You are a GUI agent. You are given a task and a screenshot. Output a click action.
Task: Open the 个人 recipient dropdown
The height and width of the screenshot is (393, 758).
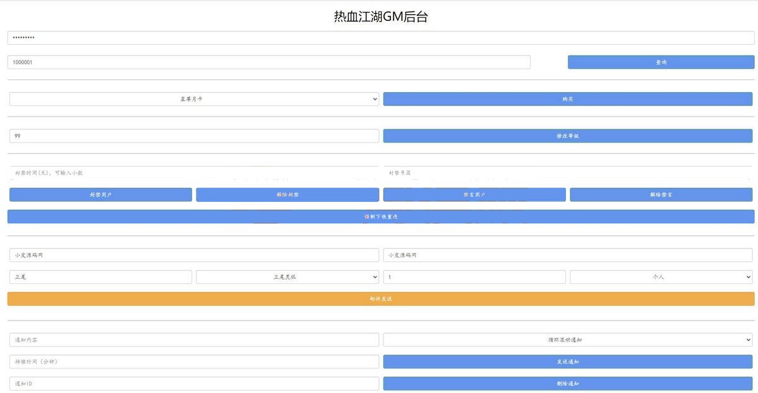[661, 277]
